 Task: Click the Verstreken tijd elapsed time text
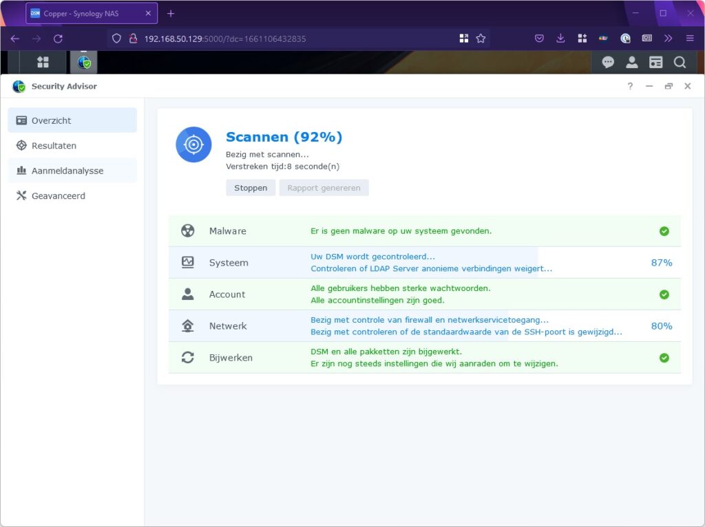point(282,166)
